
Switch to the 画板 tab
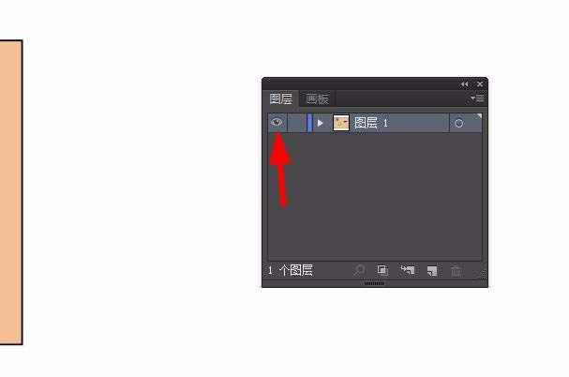click(317, 98)
